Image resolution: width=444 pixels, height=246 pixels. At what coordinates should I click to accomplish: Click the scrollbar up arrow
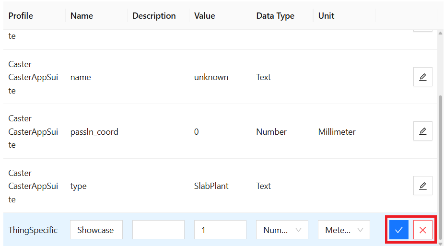(x=440, y=33)
